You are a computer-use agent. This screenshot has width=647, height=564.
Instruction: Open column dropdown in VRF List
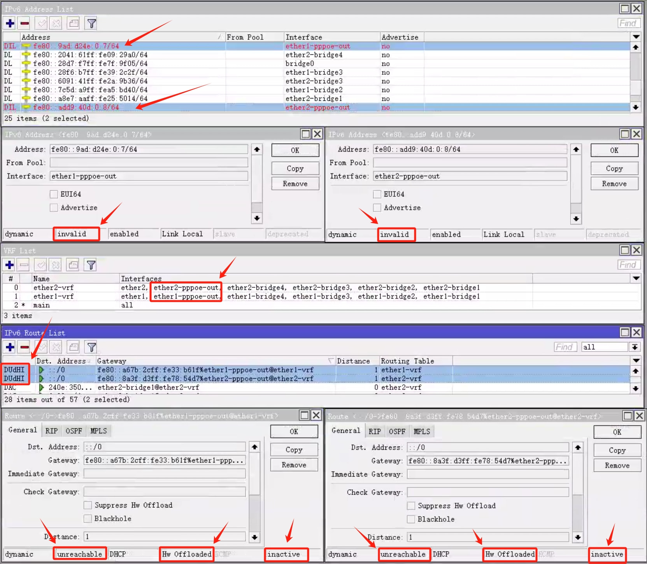coord(636,278)
